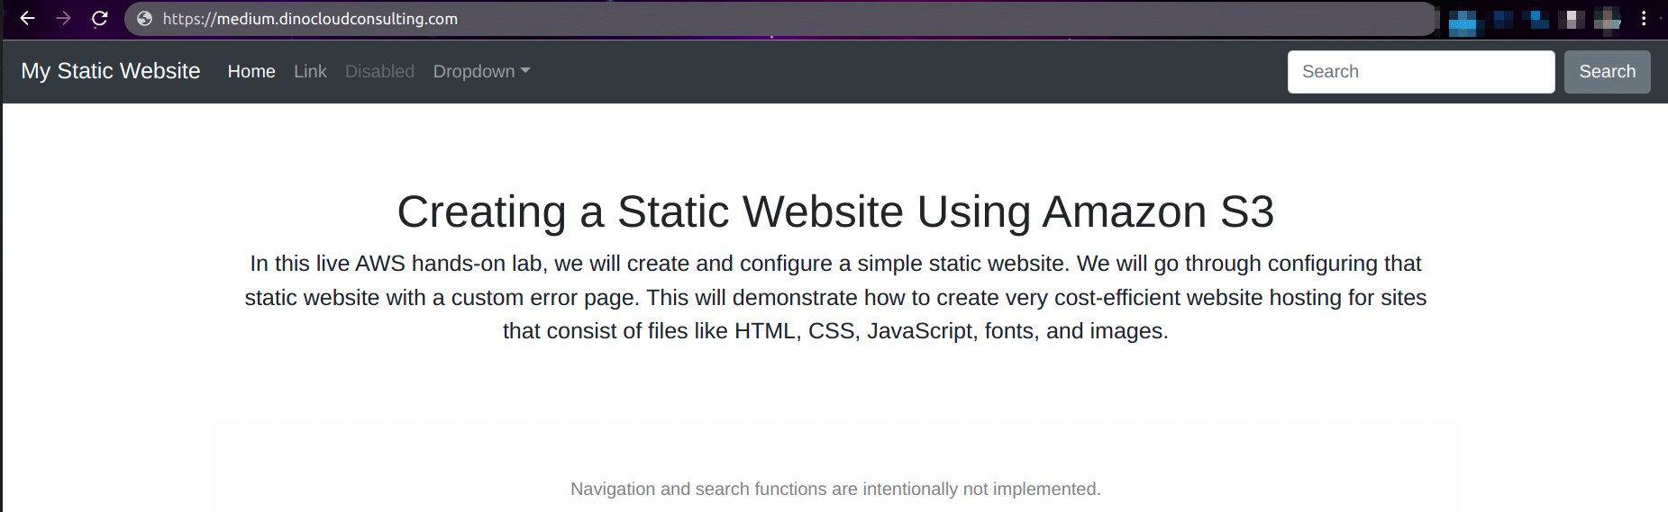Click the My Static Website brand link
The height and width of the screenshot is (512, 1668).
(111, 71)
